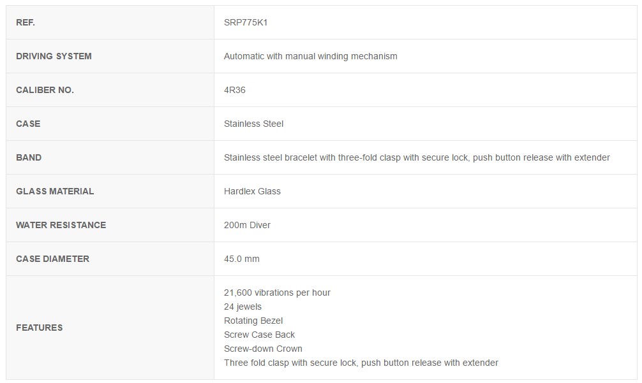Click the 21,600 vibrations per hour line
The width and height of the screenshot is (642, 383).
click(277, 293)
